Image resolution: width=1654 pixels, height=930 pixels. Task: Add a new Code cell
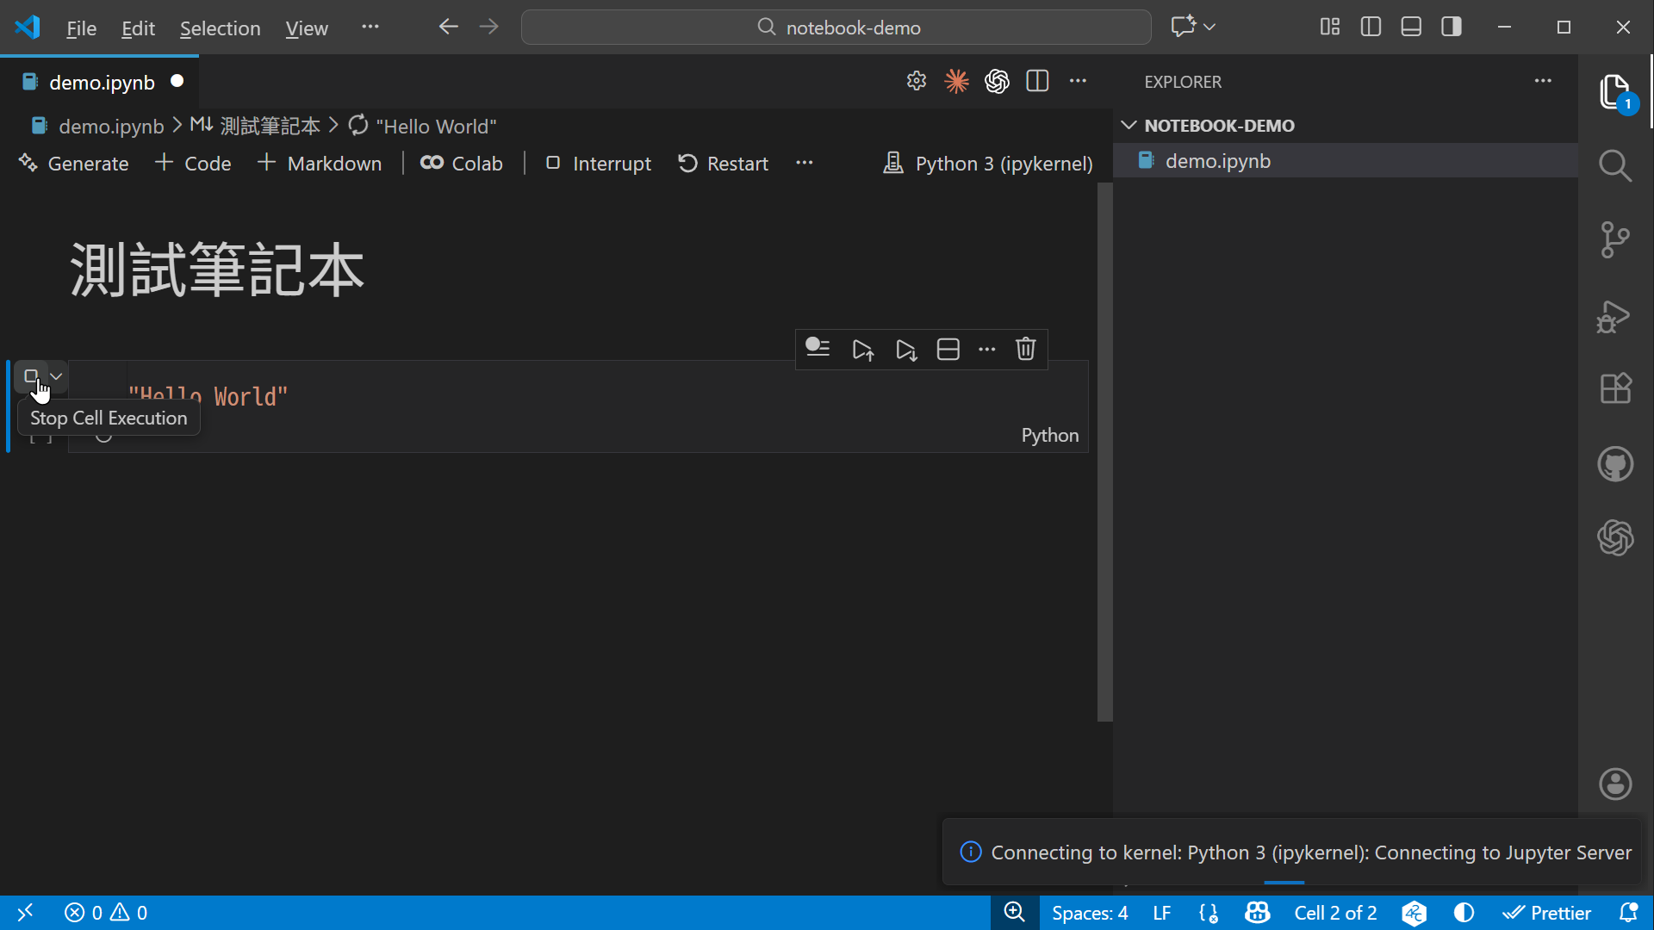(x=193, y=164)
